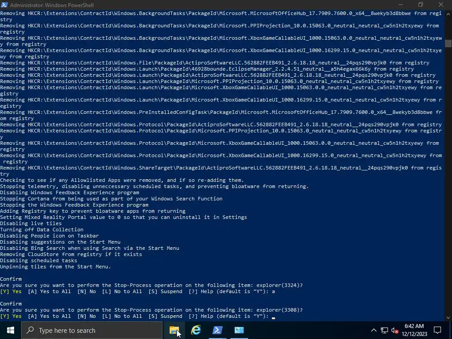
Task: Click the PowerShell vertical scrollbar thumb
Action: (x=448, y=43)
